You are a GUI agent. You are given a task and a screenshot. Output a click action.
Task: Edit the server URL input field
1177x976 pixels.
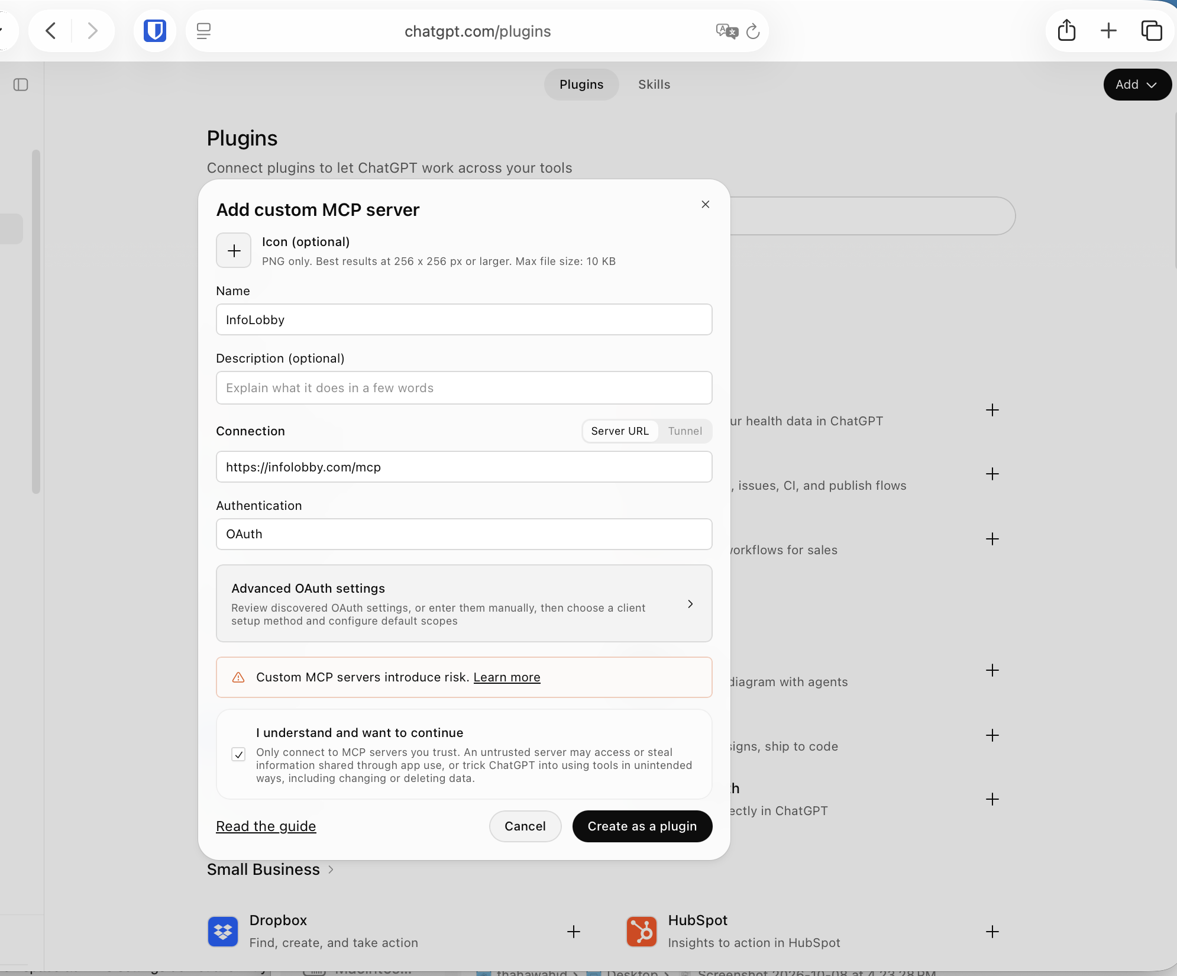[464, 467]
